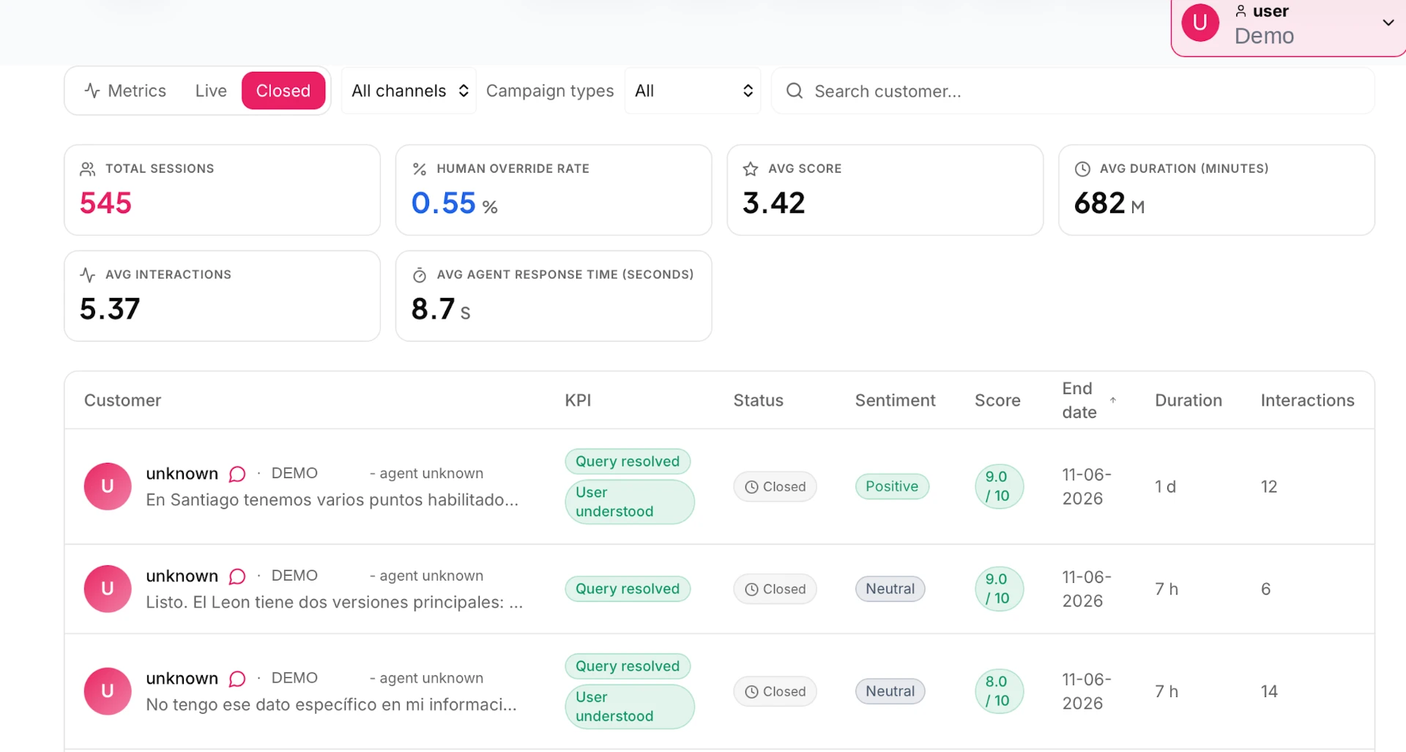Click Closed status badge in Santiago row
This screenshot has height=752, width=1406.
coord(775,487)
